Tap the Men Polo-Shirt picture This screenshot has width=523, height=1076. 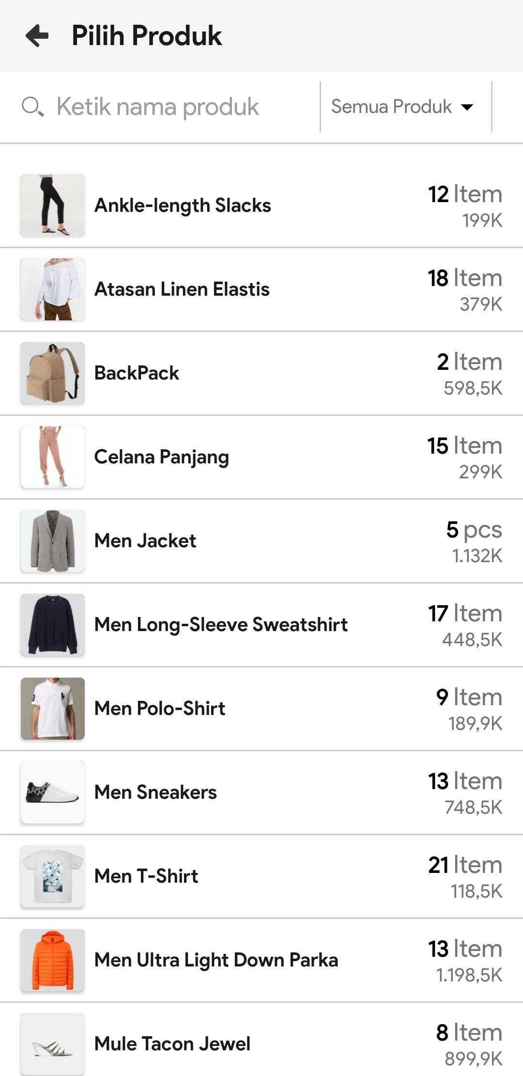coord(52,709)
